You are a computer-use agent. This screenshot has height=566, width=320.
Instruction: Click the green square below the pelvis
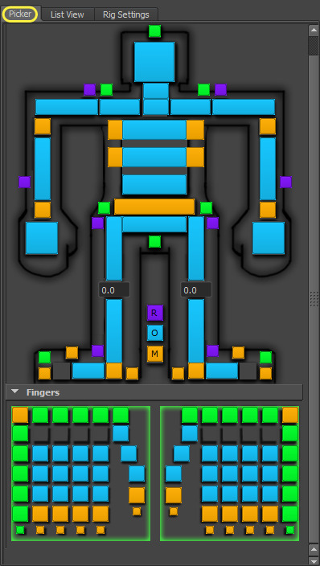[154, 241]
